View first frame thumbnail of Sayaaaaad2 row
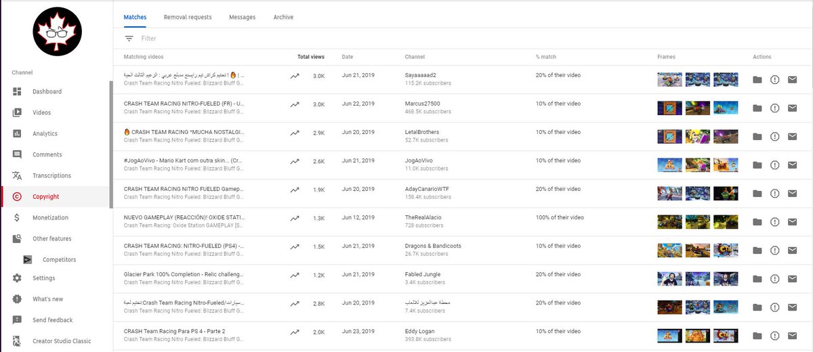813x352 pixels. coord(670,79)
